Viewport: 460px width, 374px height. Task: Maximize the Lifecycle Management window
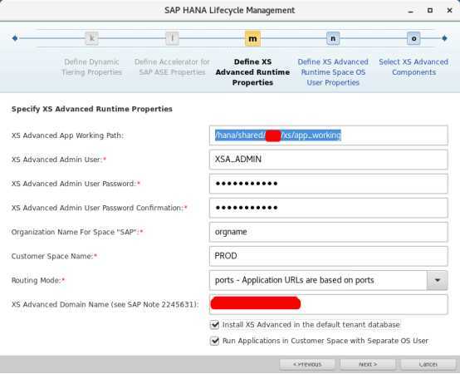pyautogui.click(x=430, y=11)
